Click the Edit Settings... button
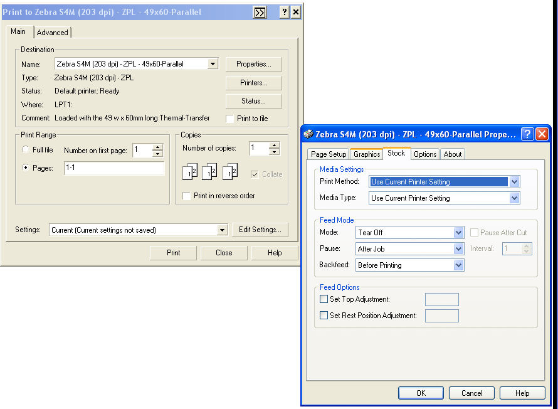Image resolution: width=558 pixels, height=409 pixels. 260,230
